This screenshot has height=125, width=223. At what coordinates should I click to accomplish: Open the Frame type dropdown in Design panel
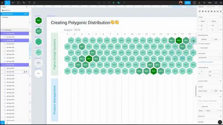210,17
